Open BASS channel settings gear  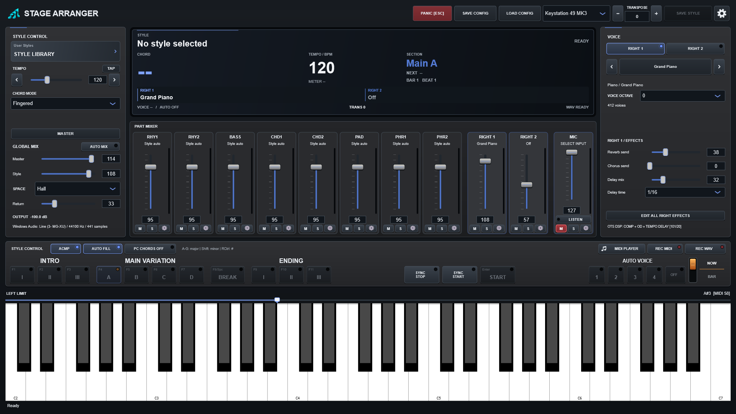pyautogui.click(x=247, y=228)
